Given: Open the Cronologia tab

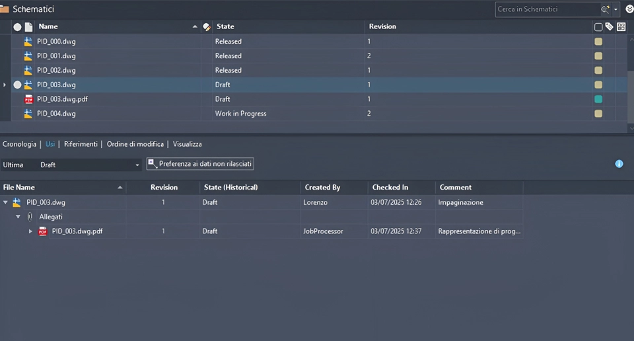Looking at the screenshot, I should [x=19, y=144].
